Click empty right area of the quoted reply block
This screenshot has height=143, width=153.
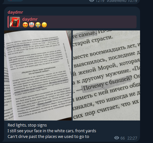(92, 22)
